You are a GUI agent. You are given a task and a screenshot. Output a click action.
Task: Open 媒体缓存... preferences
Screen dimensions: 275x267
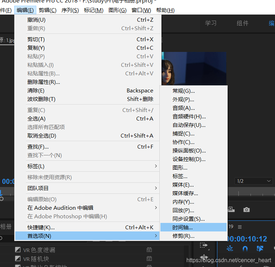[x=194, y=193]
